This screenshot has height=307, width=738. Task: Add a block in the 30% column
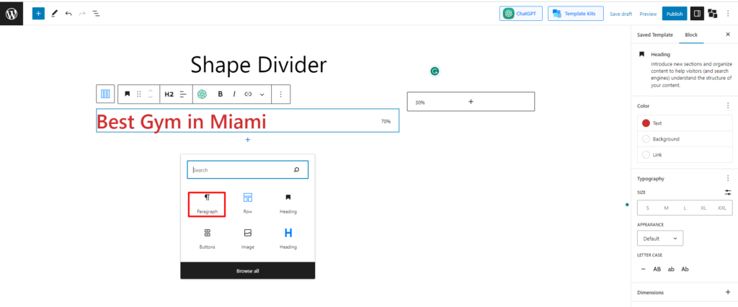471,102
